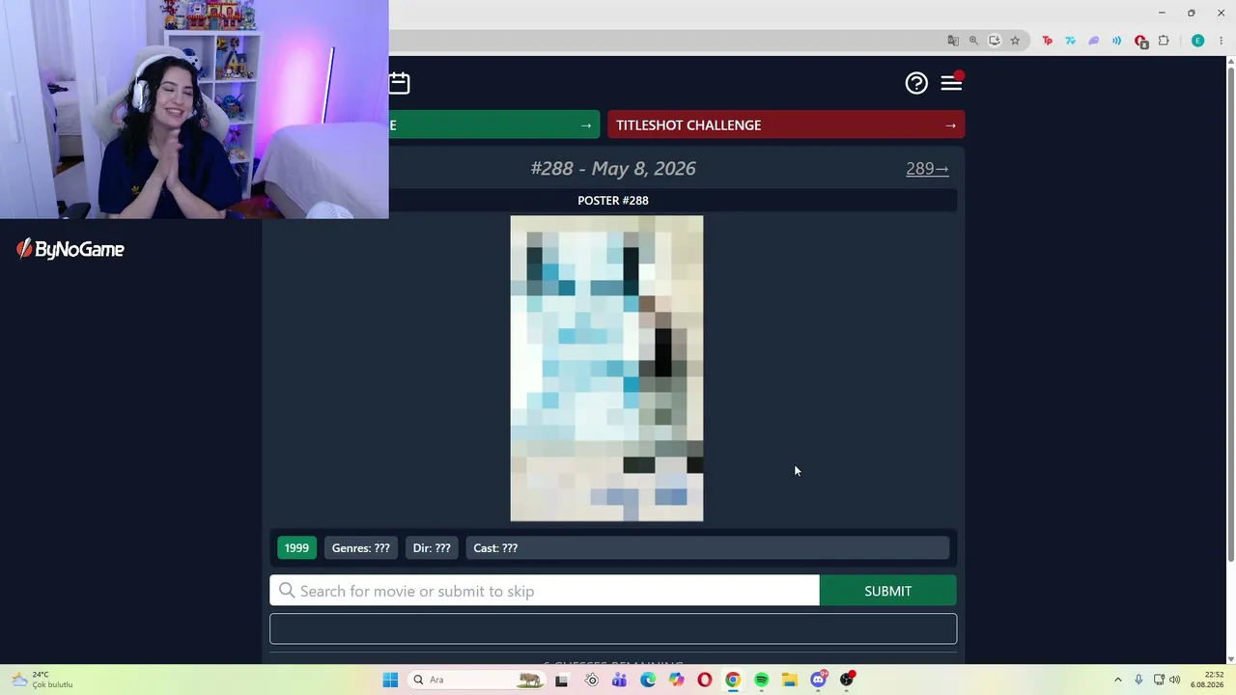Click the blue 7tv extension icon
Screen dimensions: 1236x695
coord(1071,41)
